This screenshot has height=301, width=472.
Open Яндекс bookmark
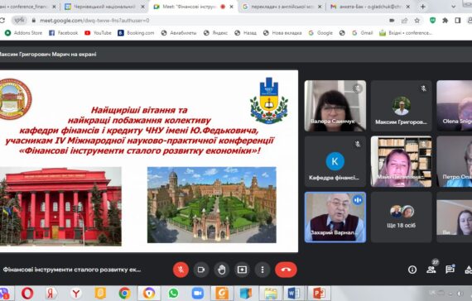[215, 33]
